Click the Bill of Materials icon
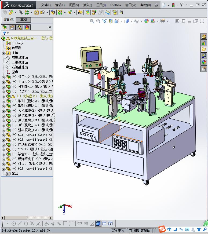 pos(87,12)
